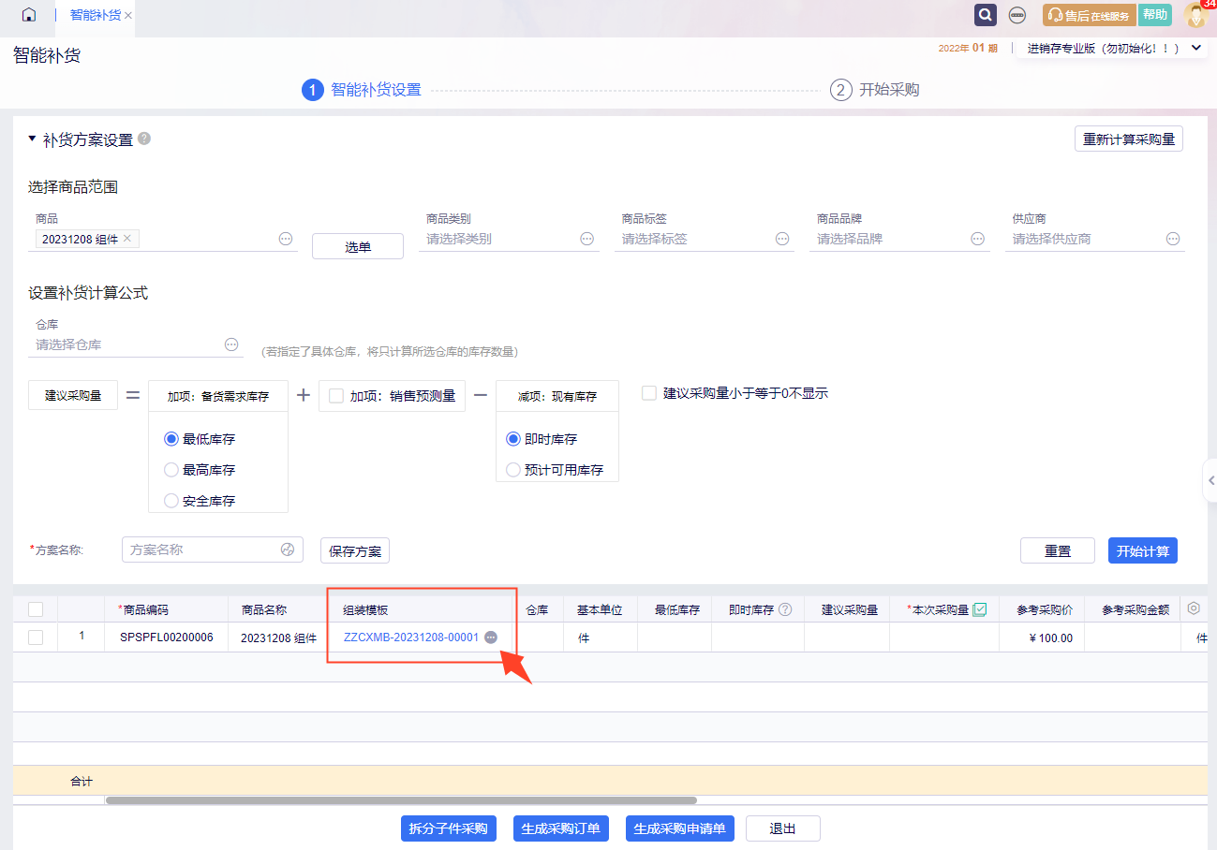Click the 重新计算采购量 button
1217x850 pixels.
click(1129, 139)
